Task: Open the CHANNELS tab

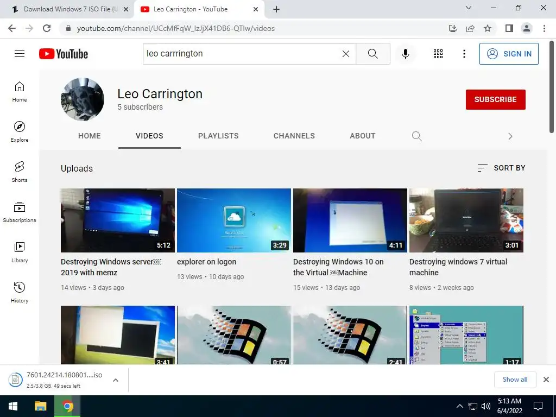Action: (x=294, y=136)
